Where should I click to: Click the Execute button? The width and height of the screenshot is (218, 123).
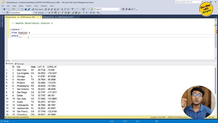coord(40,13)
